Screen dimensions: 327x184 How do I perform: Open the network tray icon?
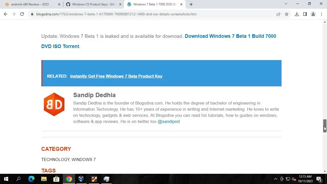288,179
